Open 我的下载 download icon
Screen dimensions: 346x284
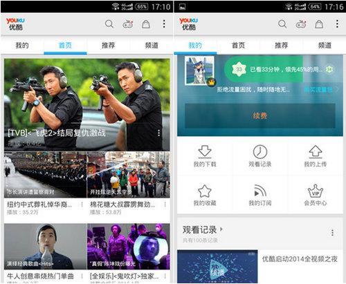(x=205, y=151)
